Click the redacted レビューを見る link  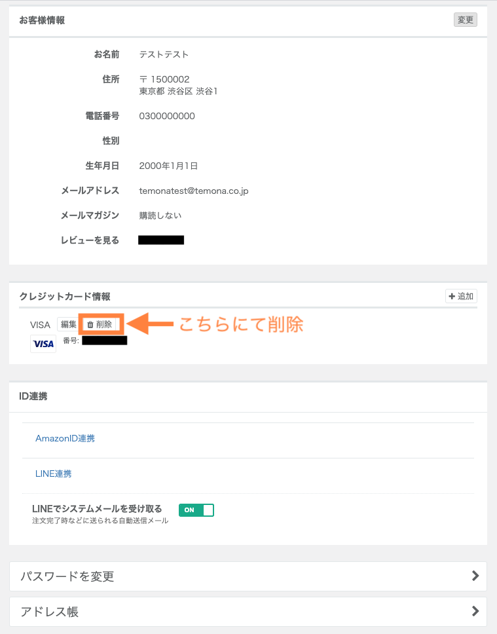(161, 240)
